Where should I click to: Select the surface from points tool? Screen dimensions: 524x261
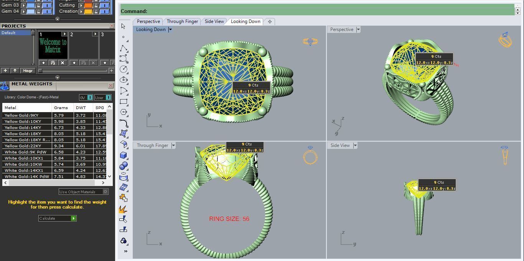point(123,134)
